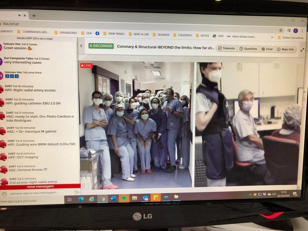
Task: Click the red LIVE badge on video
Action: 86,65
